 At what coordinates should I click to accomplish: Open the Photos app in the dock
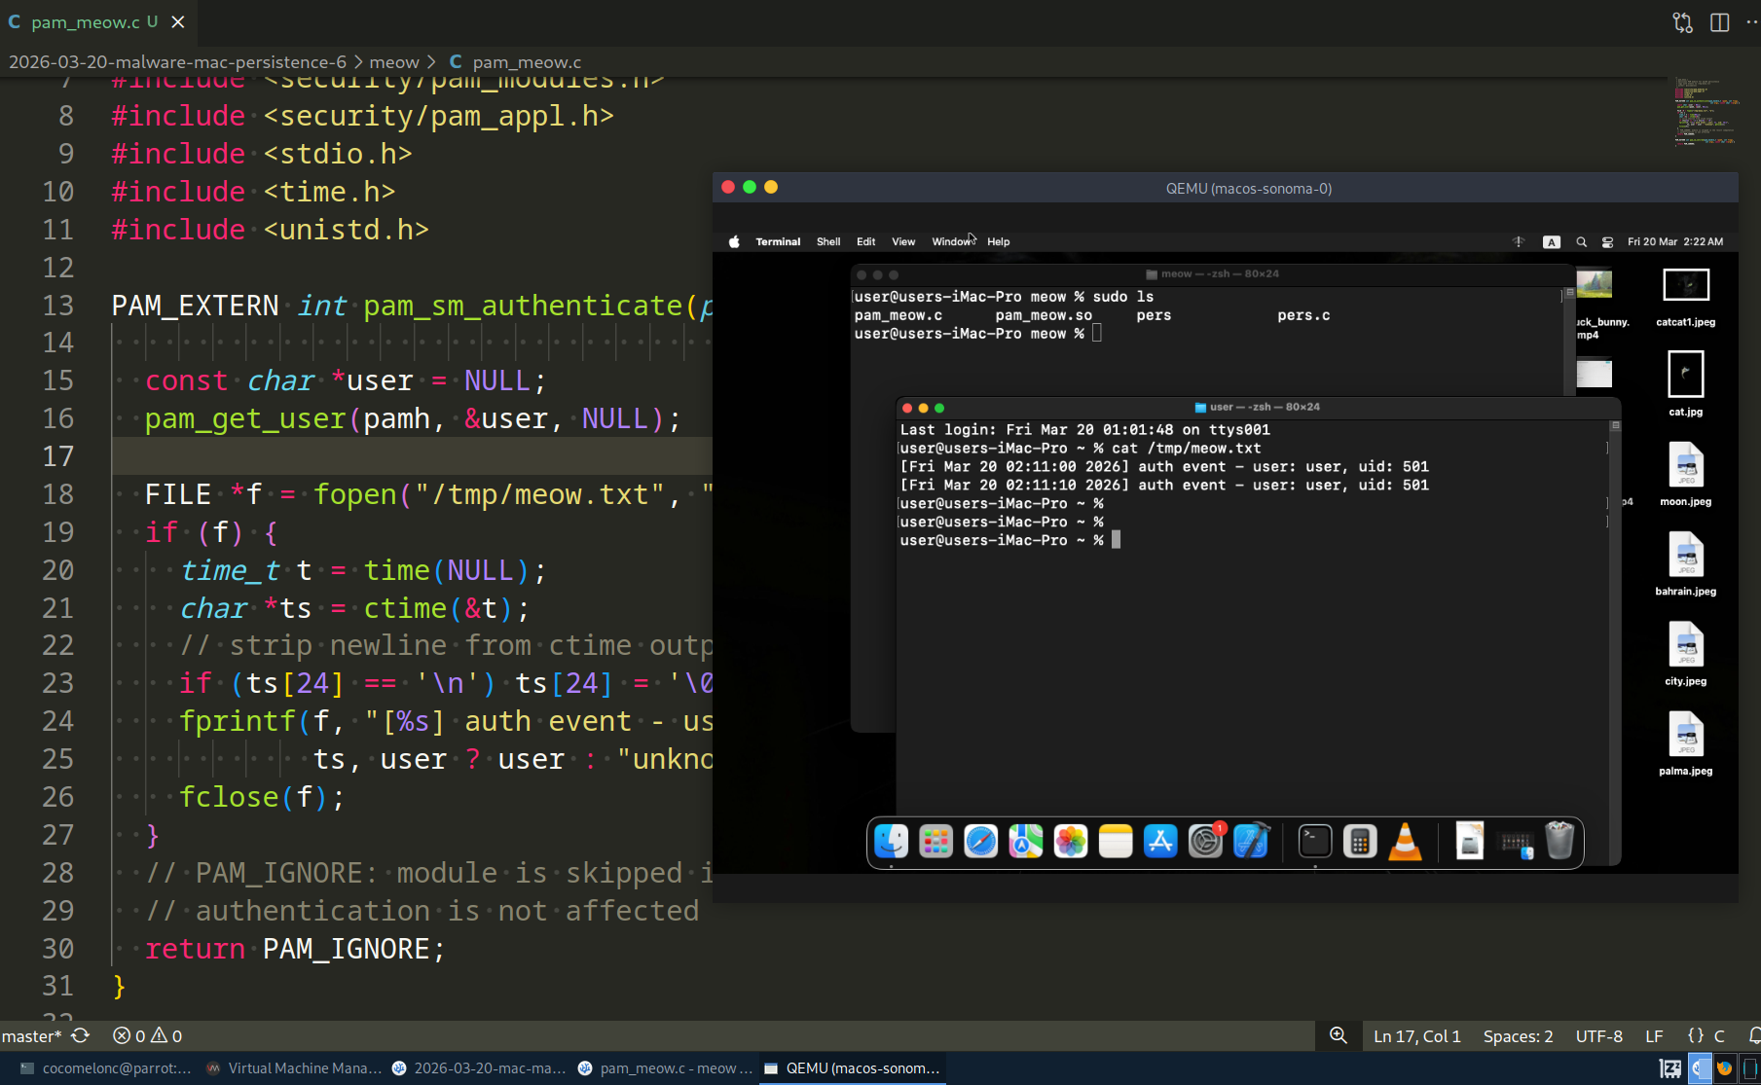[1070, 841]
